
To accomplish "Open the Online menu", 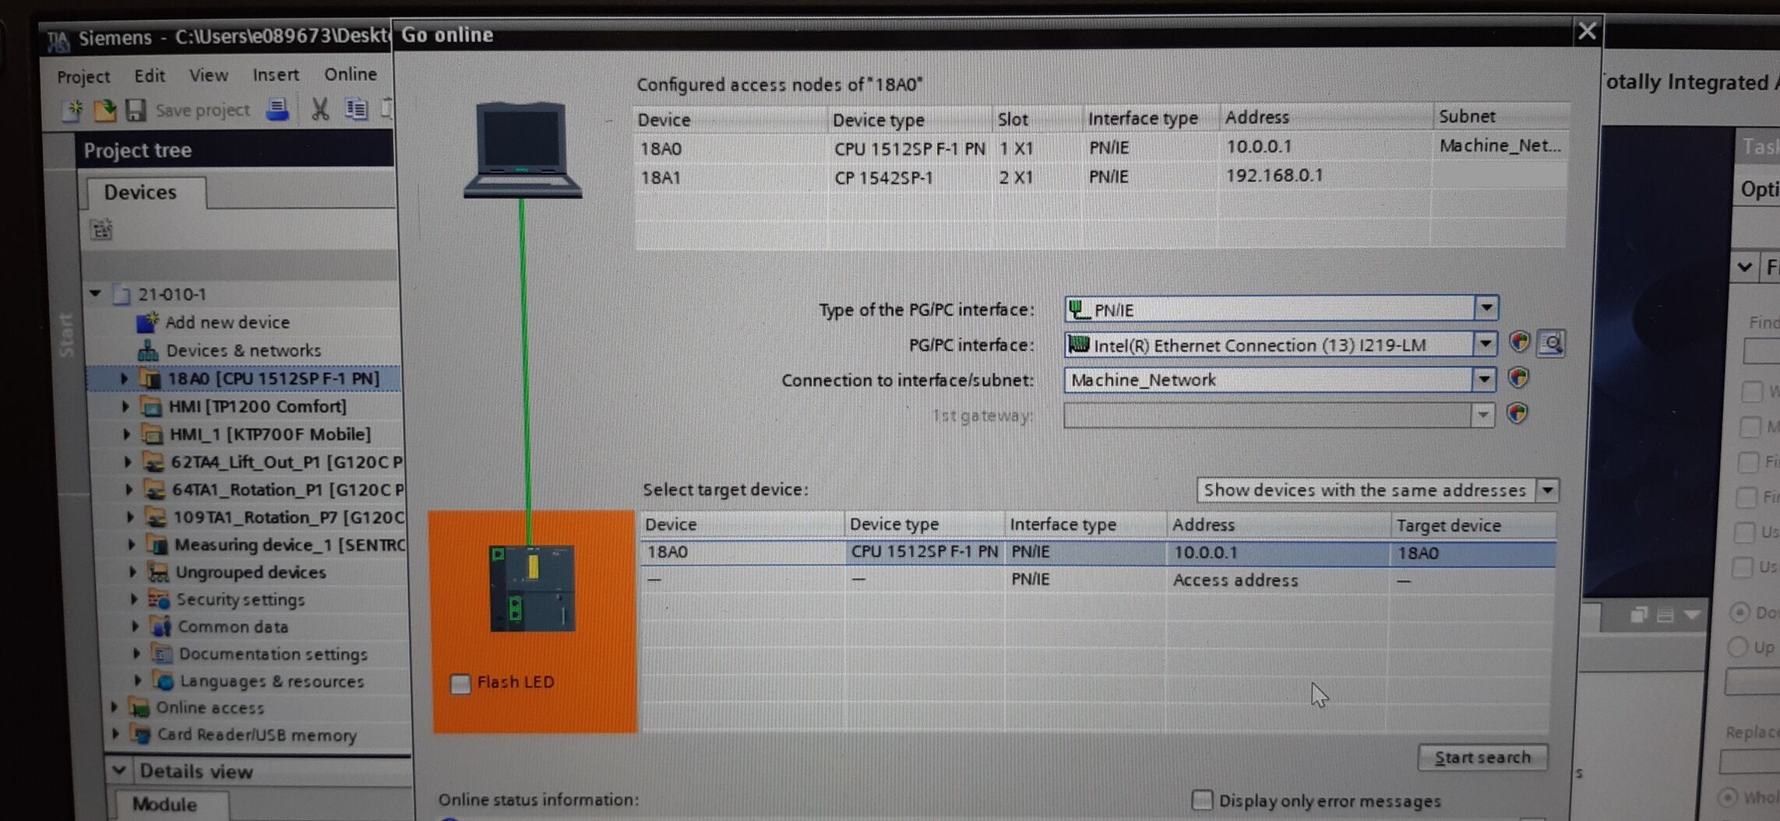I will click(351, 74).
